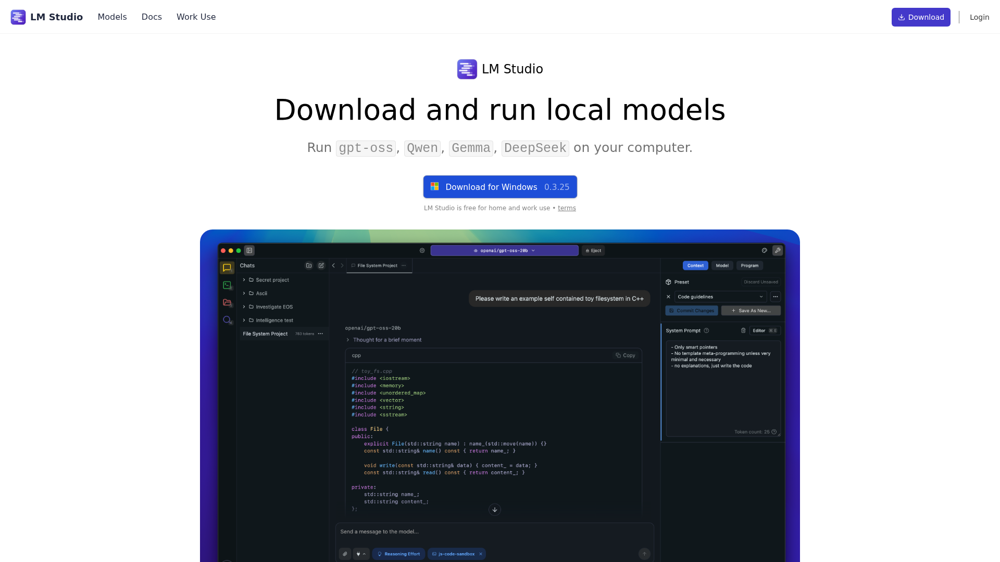Image resolution: width=1000 pixels, height=562 pixels.
Task: Expand the Code guidelines preset dropdown
Action: [720, 297]
